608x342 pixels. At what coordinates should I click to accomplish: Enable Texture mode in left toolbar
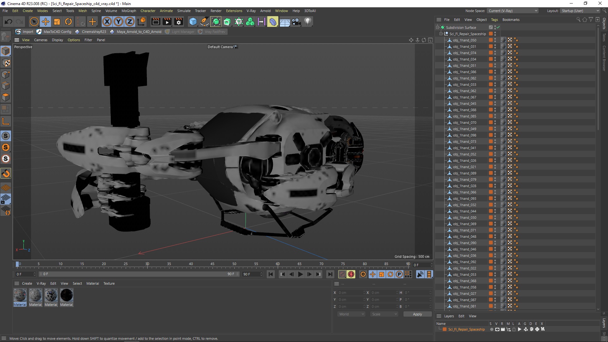(x=6, y=63)
